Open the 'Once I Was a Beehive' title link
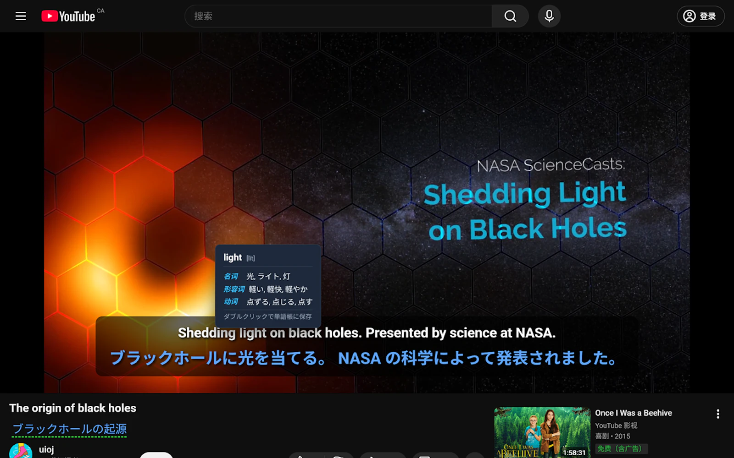734x458 pixels. point(634,413)
